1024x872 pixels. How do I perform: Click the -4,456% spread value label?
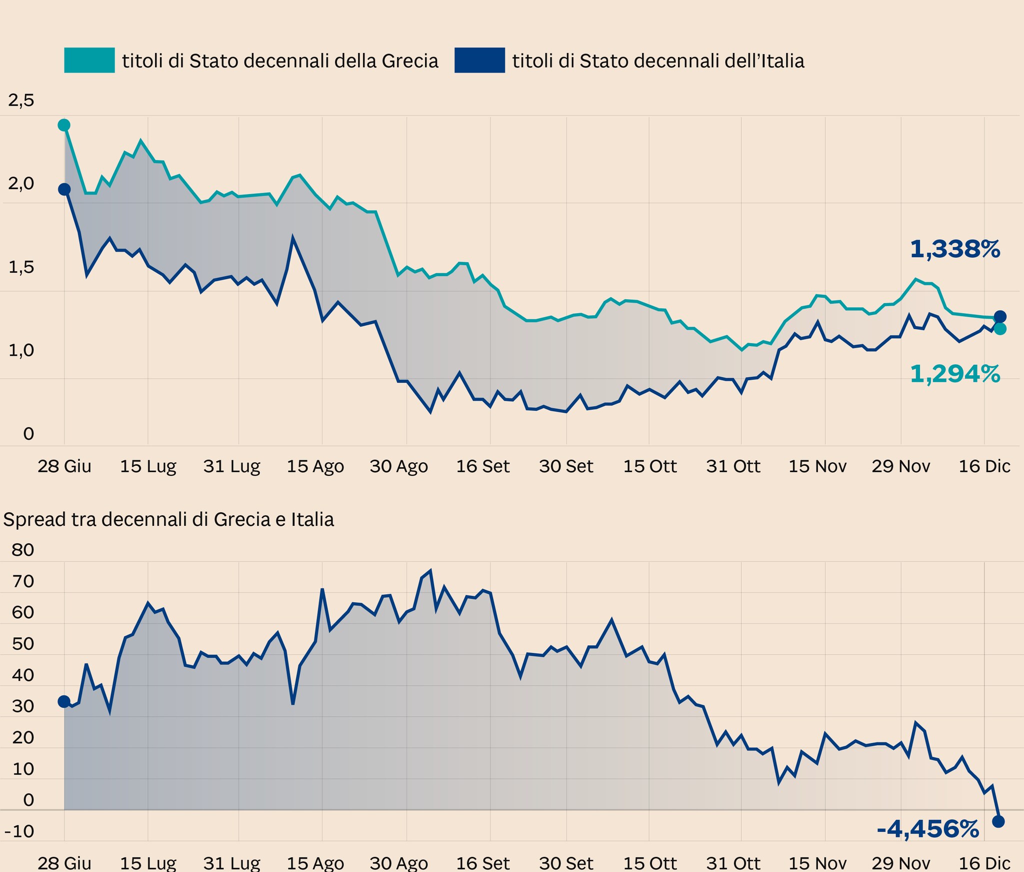point(927,829)
